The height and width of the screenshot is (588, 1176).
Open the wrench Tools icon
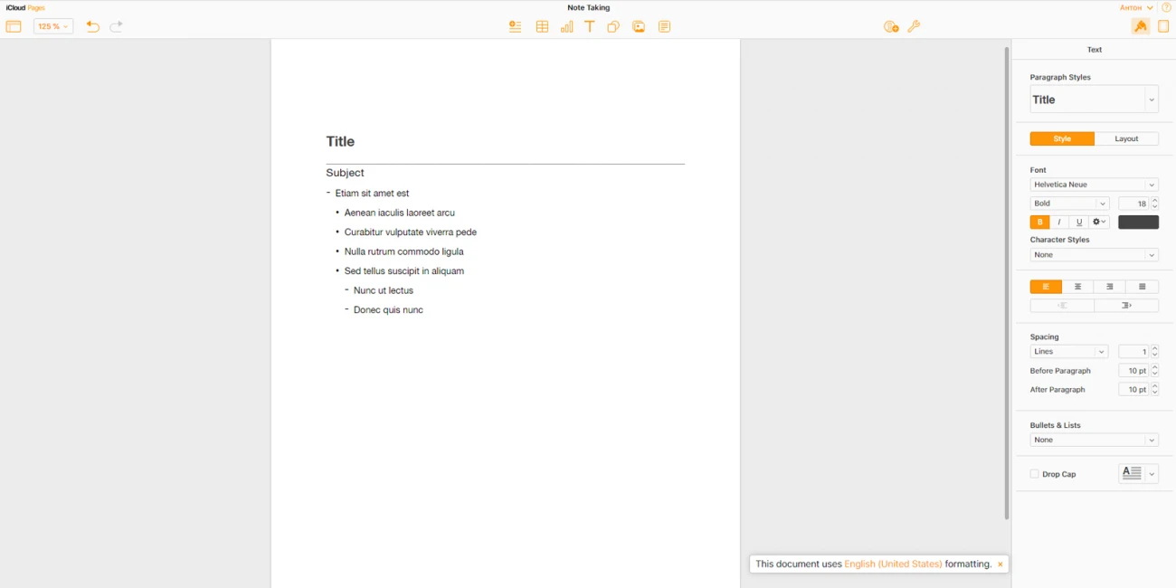(x=914, y=27)
